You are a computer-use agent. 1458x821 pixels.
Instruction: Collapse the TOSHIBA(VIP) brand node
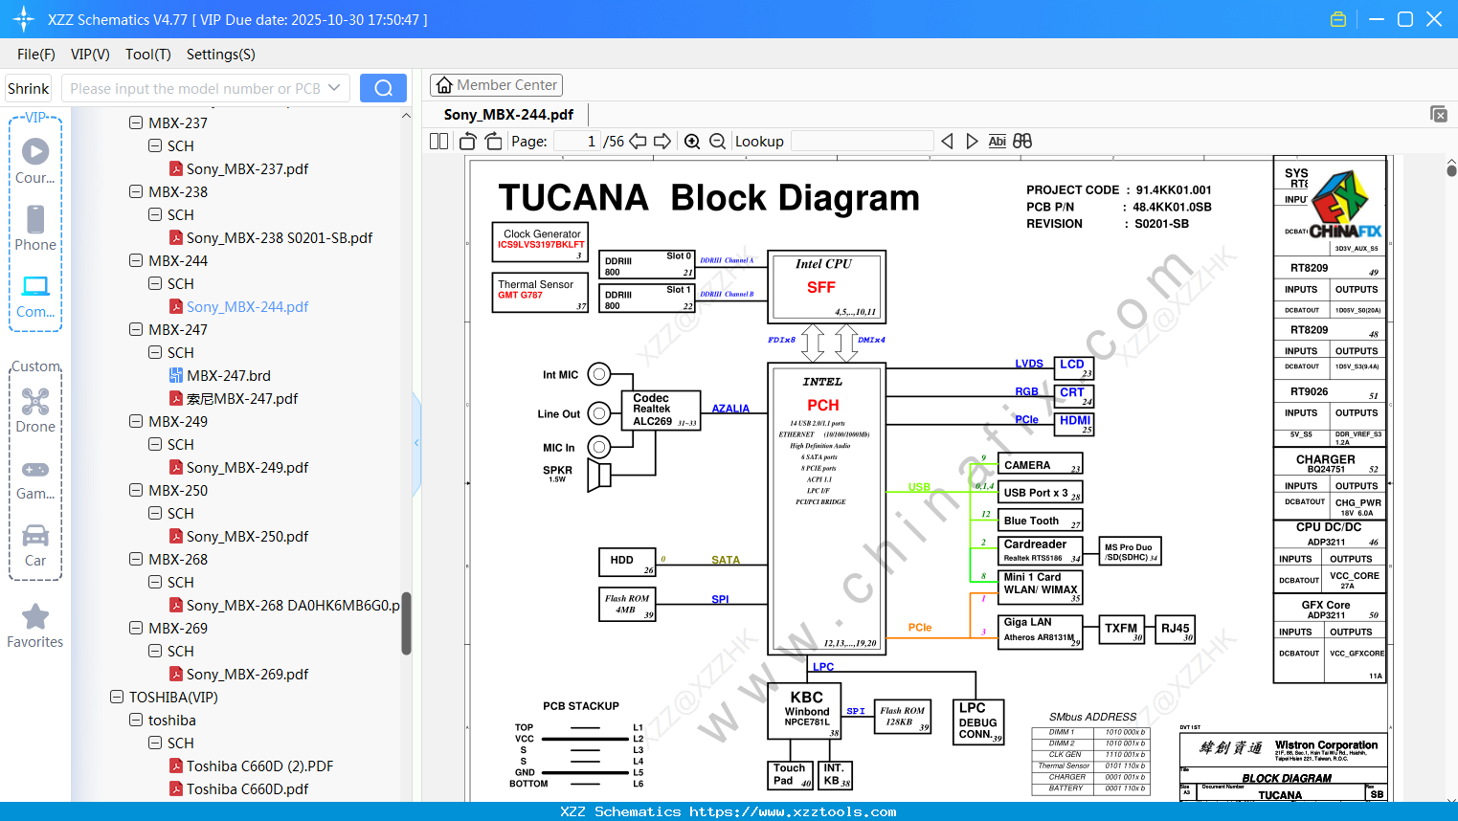(117, 698)
